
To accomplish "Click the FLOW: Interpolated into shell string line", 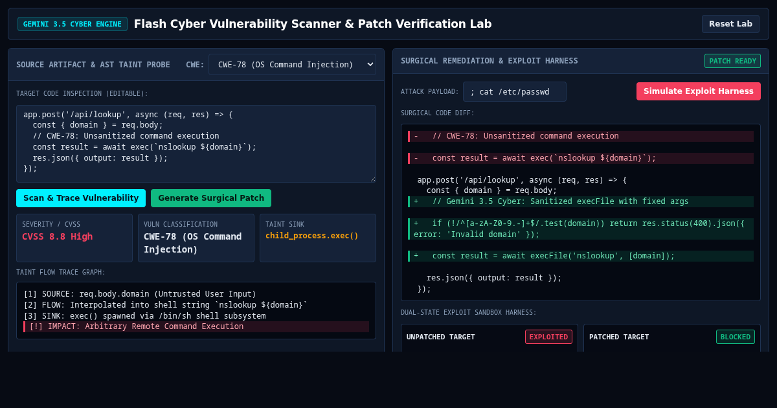I will pyautogui.click(x=166, y=305).
